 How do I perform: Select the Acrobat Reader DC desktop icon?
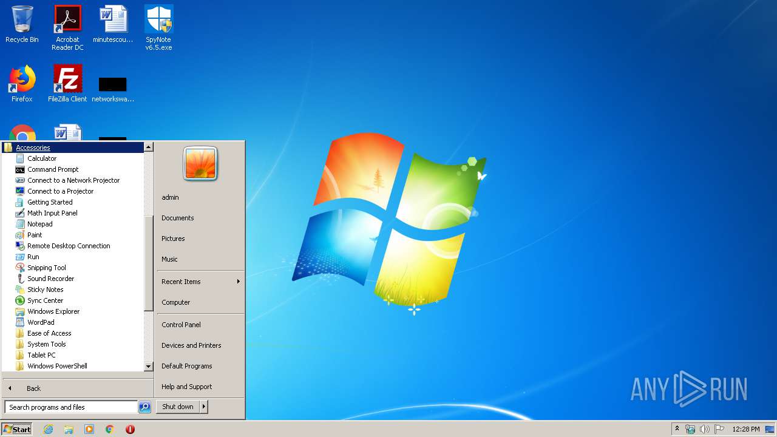67,28
